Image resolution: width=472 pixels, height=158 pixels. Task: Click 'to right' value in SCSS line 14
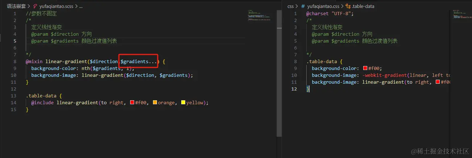112,102
